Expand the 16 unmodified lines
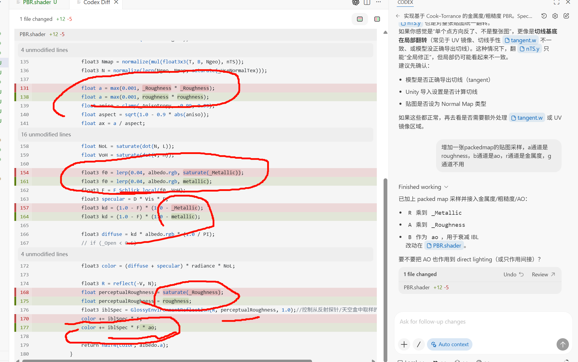 coord(46,134)
